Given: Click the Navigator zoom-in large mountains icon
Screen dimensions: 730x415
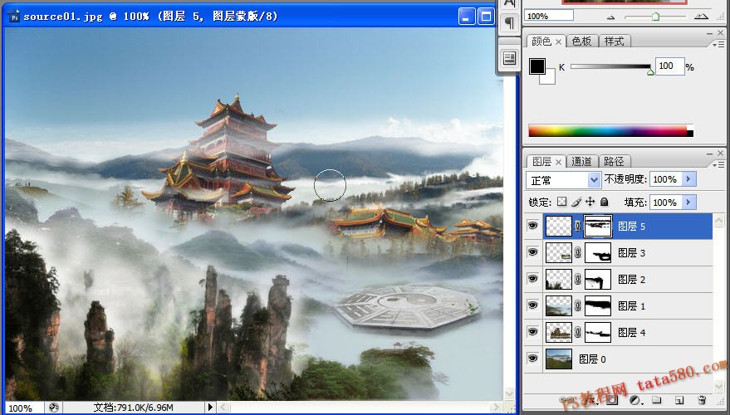Looking at the screenshot, I should (701, 17).
